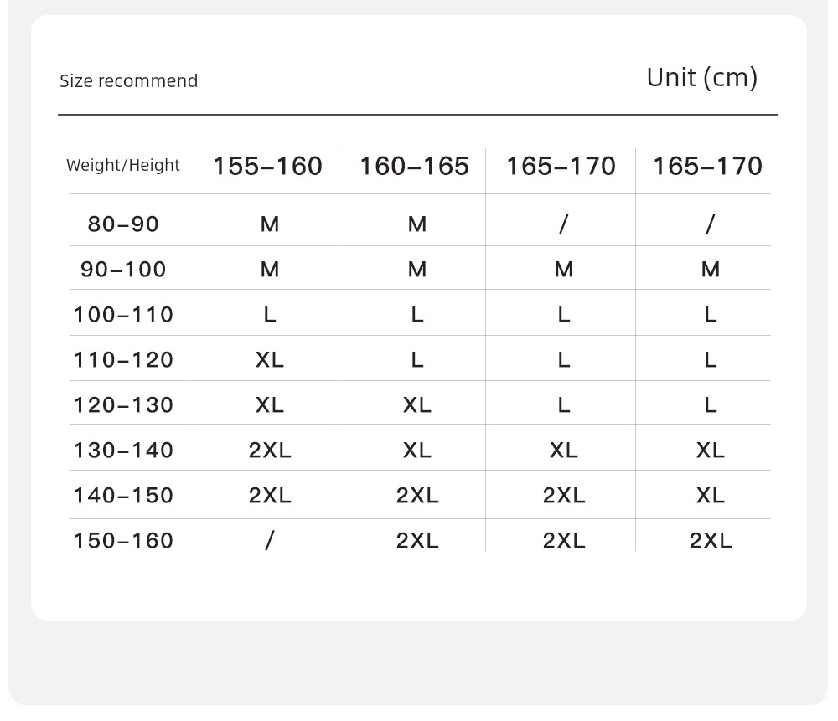Click the slash cell in 150–160 row
The image size is (838, 721).
click(269, 540)
